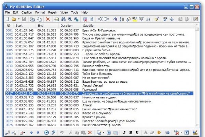This screenshot has height=137, width=205.
Task: Click the round blue clock icon
Action: [46, 133]
